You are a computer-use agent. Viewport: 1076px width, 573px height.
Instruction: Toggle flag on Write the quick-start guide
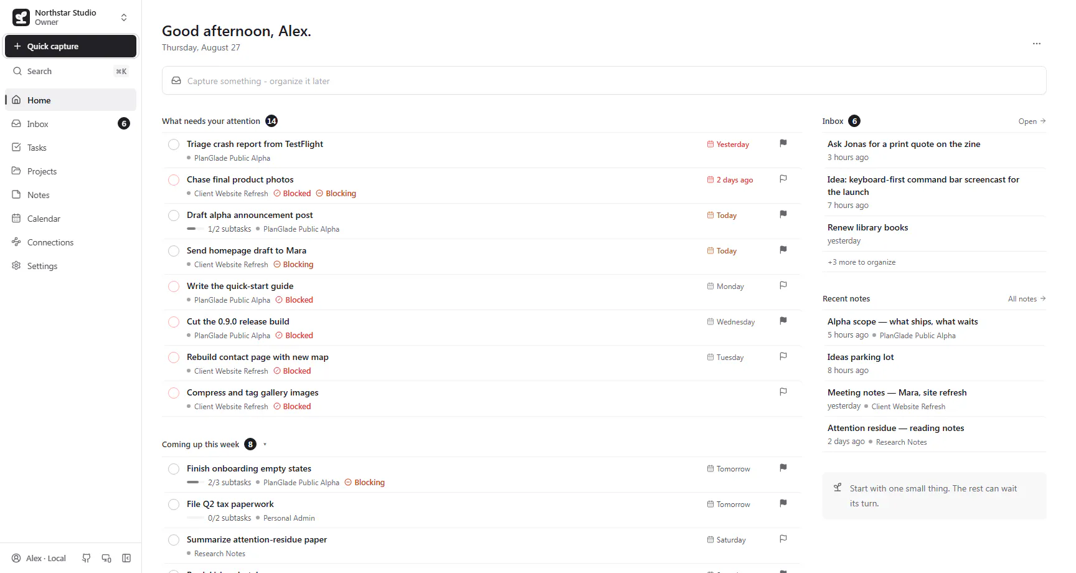[783, 285]
